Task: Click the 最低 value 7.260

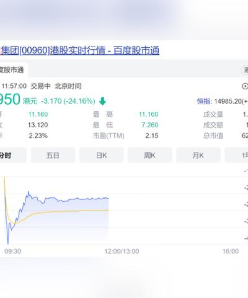Action: [x=150, y=125]
